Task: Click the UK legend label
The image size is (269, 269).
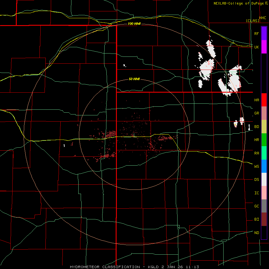Action: point(256,47)
